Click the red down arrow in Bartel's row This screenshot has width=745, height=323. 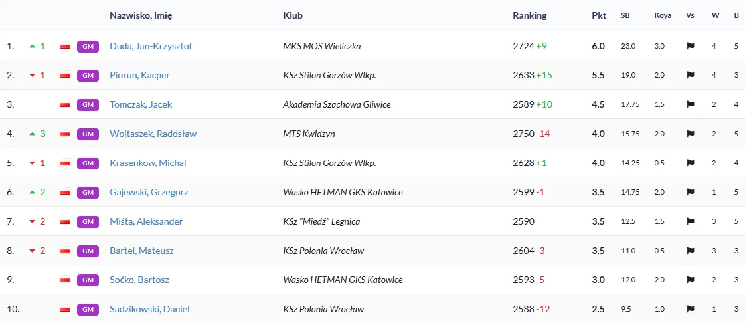pyautogui.click(x=32, y=251)
